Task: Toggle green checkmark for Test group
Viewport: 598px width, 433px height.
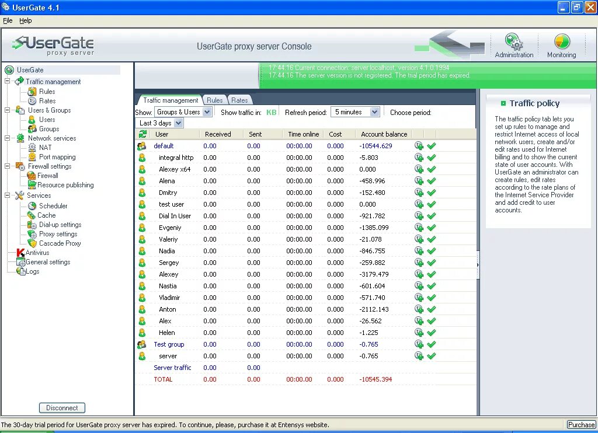Action: click(432, 344)
